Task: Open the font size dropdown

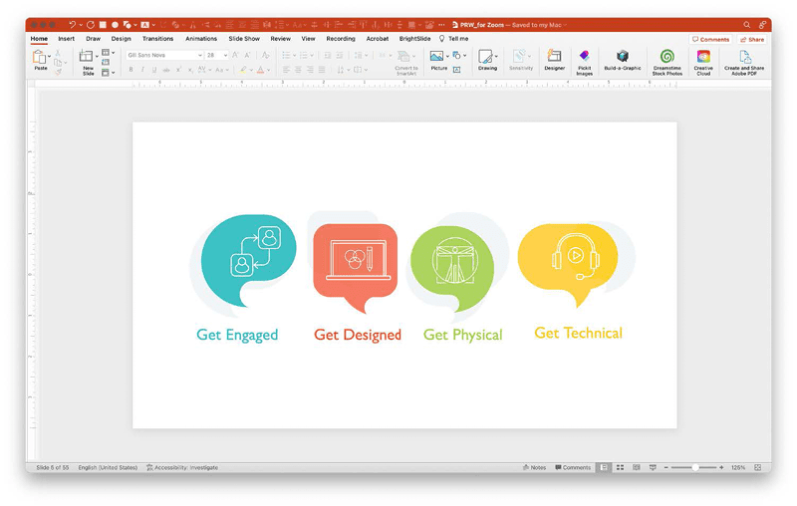Action: 226,55
